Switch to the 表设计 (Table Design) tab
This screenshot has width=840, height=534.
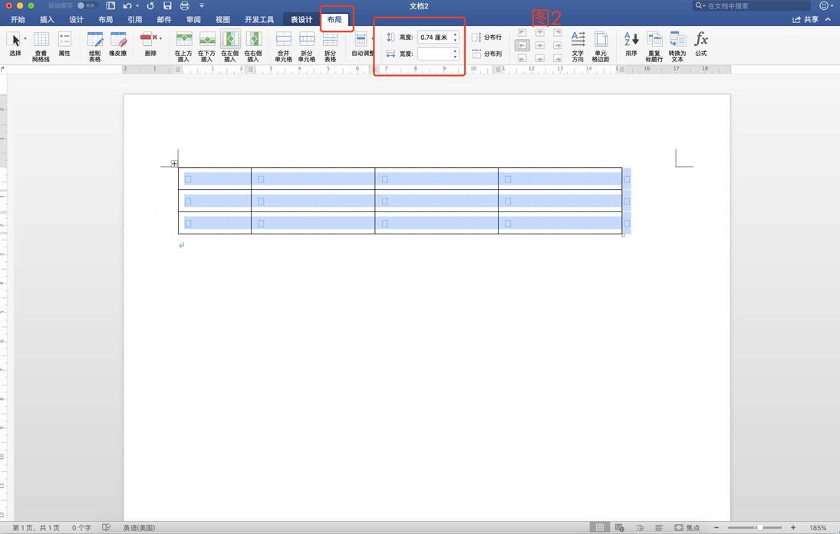[301, 19]
